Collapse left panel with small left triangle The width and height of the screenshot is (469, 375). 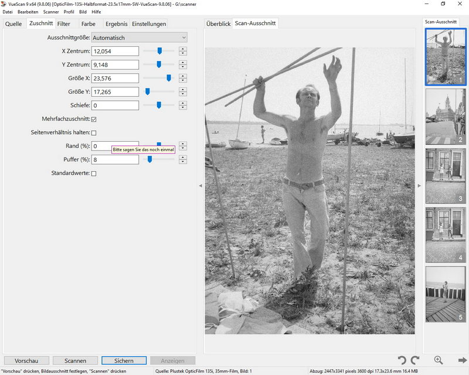click(200, 186)
